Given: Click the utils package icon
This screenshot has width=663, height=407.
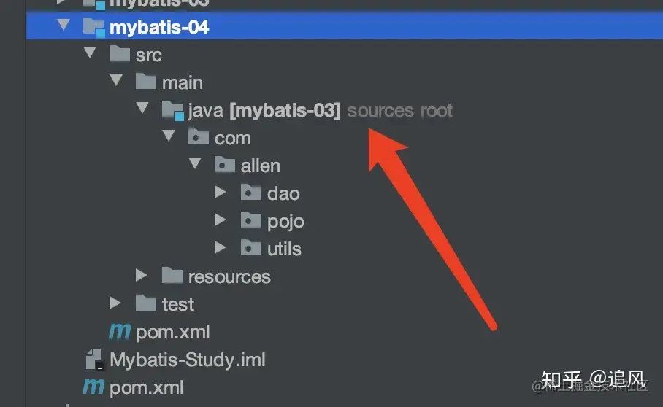Looking at the screenshot, I should (x=251, y=248).
